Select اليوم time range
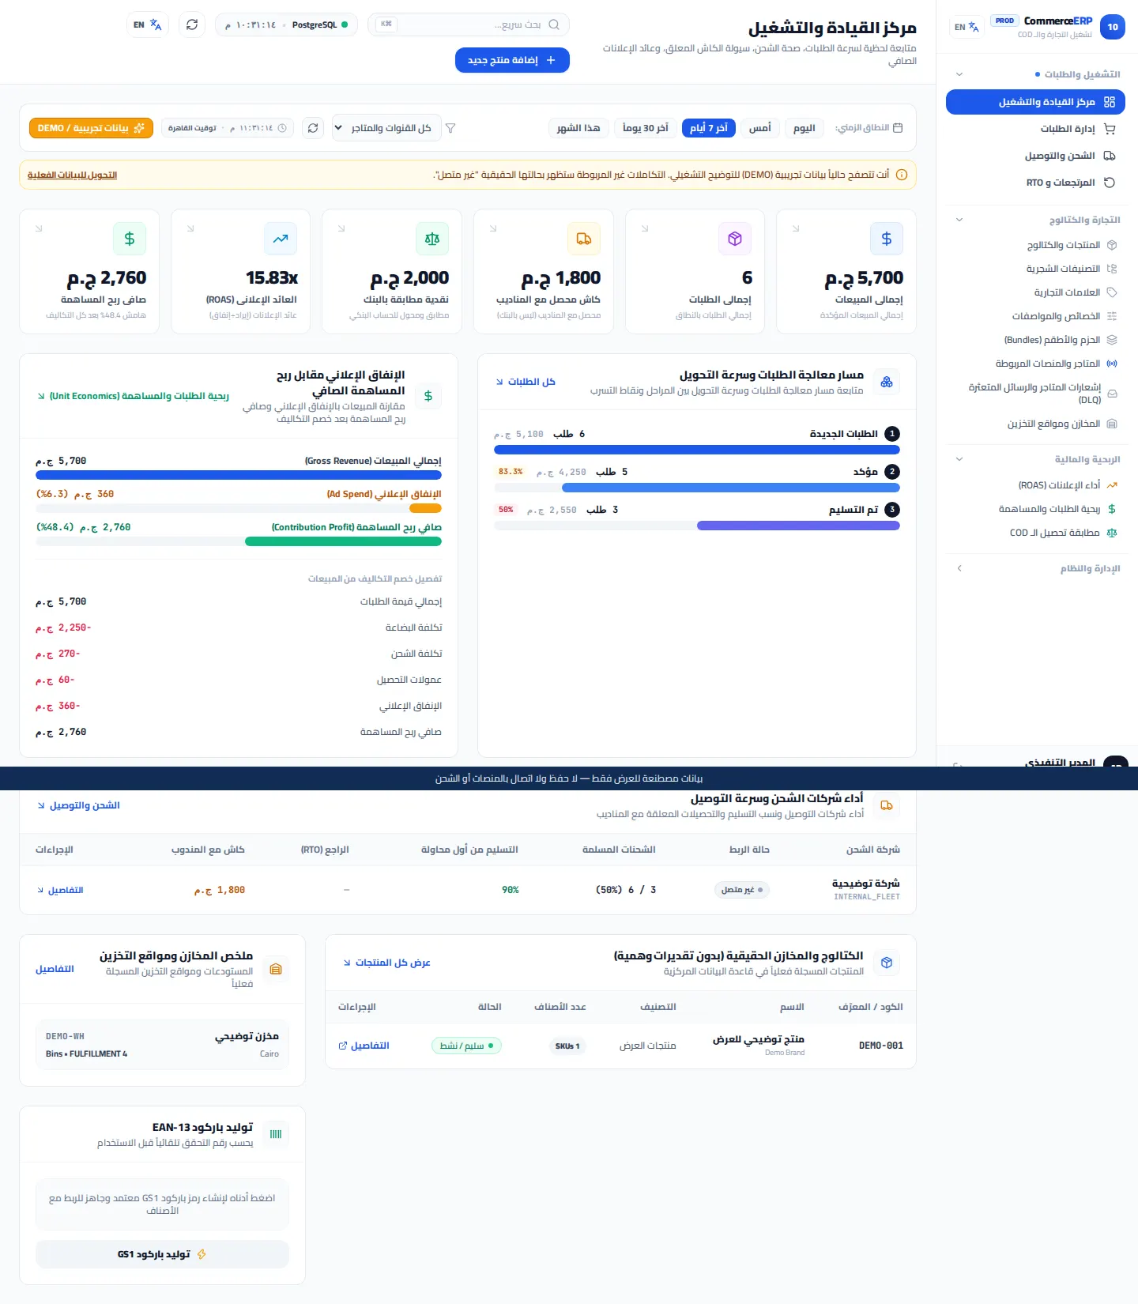 tap(805, 128)
